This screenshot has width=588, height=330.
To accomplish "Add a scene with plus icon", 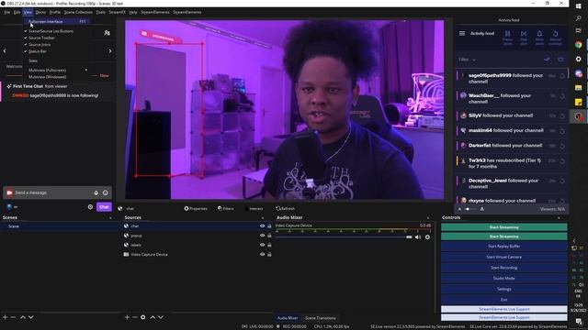I will pos(6,317).
